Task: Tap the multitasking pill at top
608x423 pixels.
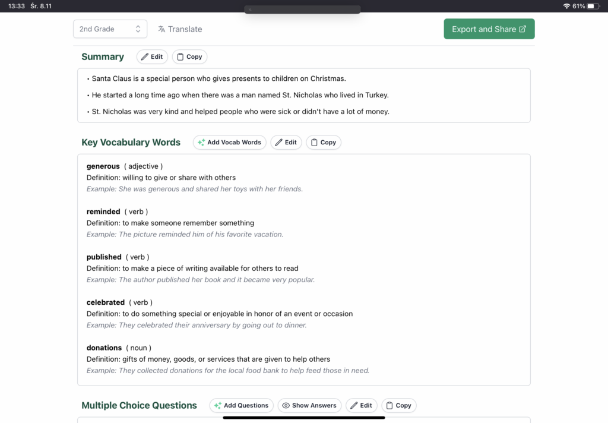Action: [x=302, y=10]
